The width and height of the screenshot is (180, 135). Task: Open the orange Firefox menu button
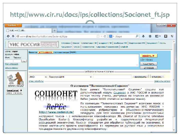13,25
